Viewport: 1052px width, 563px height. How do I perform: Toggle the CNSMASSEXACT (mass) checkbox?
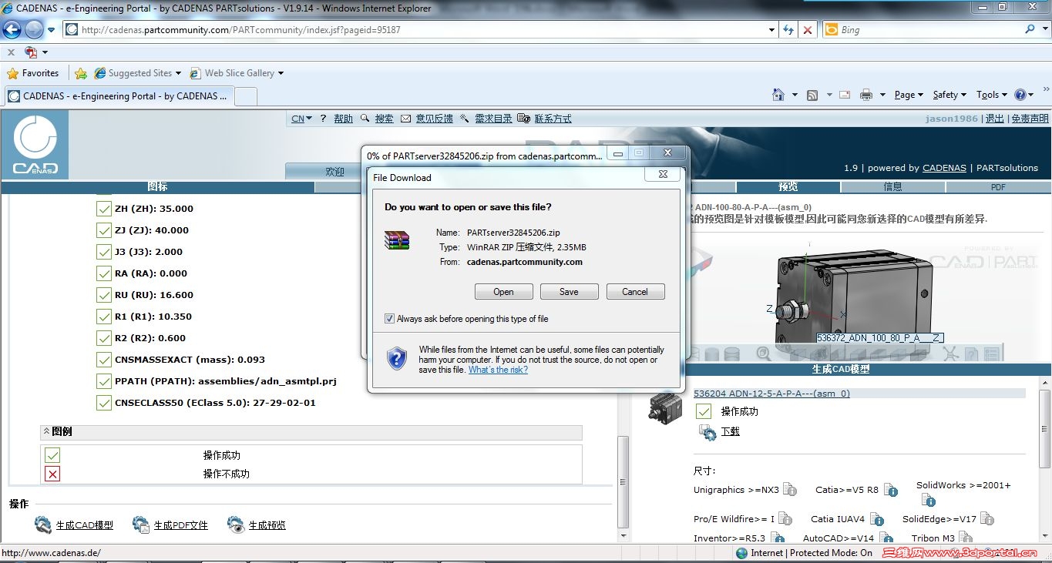pos(103,360)
